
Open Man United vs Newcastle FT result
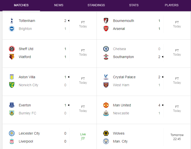coord(177,109)
